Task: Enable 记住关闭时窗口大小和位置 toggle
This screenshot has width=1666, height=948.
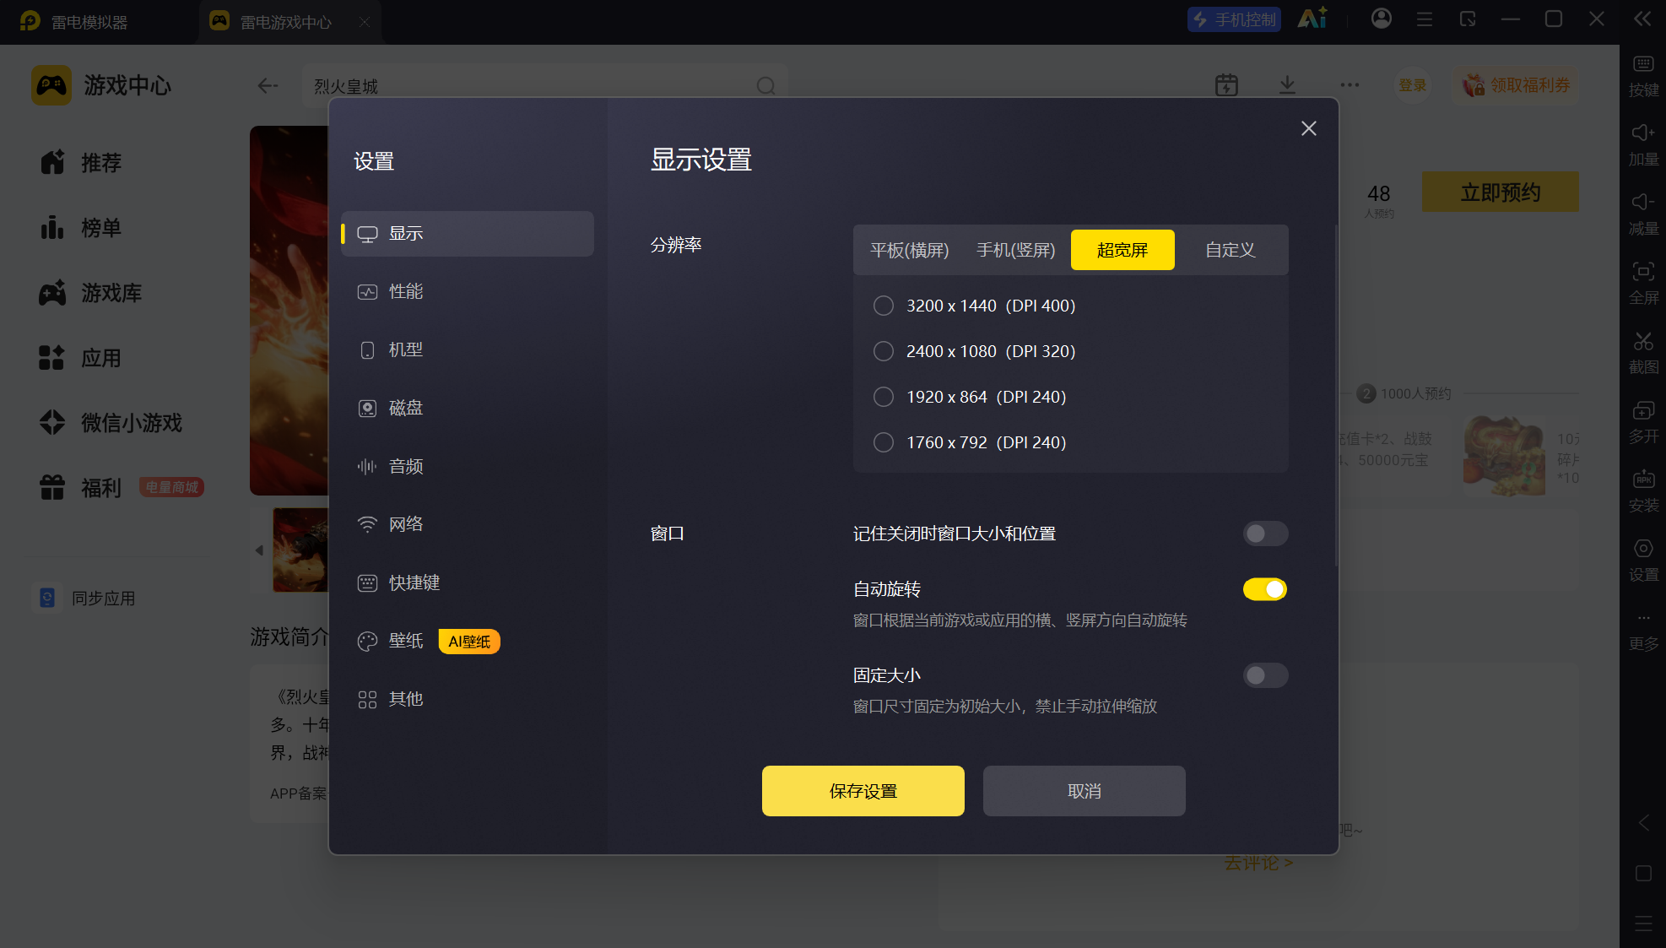Action: (x=1265, y=534)
